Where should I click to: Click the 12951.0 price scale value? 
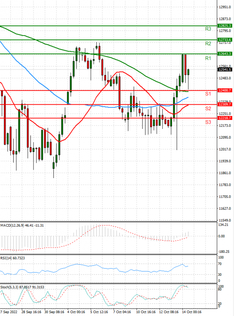tap(225, 7)
